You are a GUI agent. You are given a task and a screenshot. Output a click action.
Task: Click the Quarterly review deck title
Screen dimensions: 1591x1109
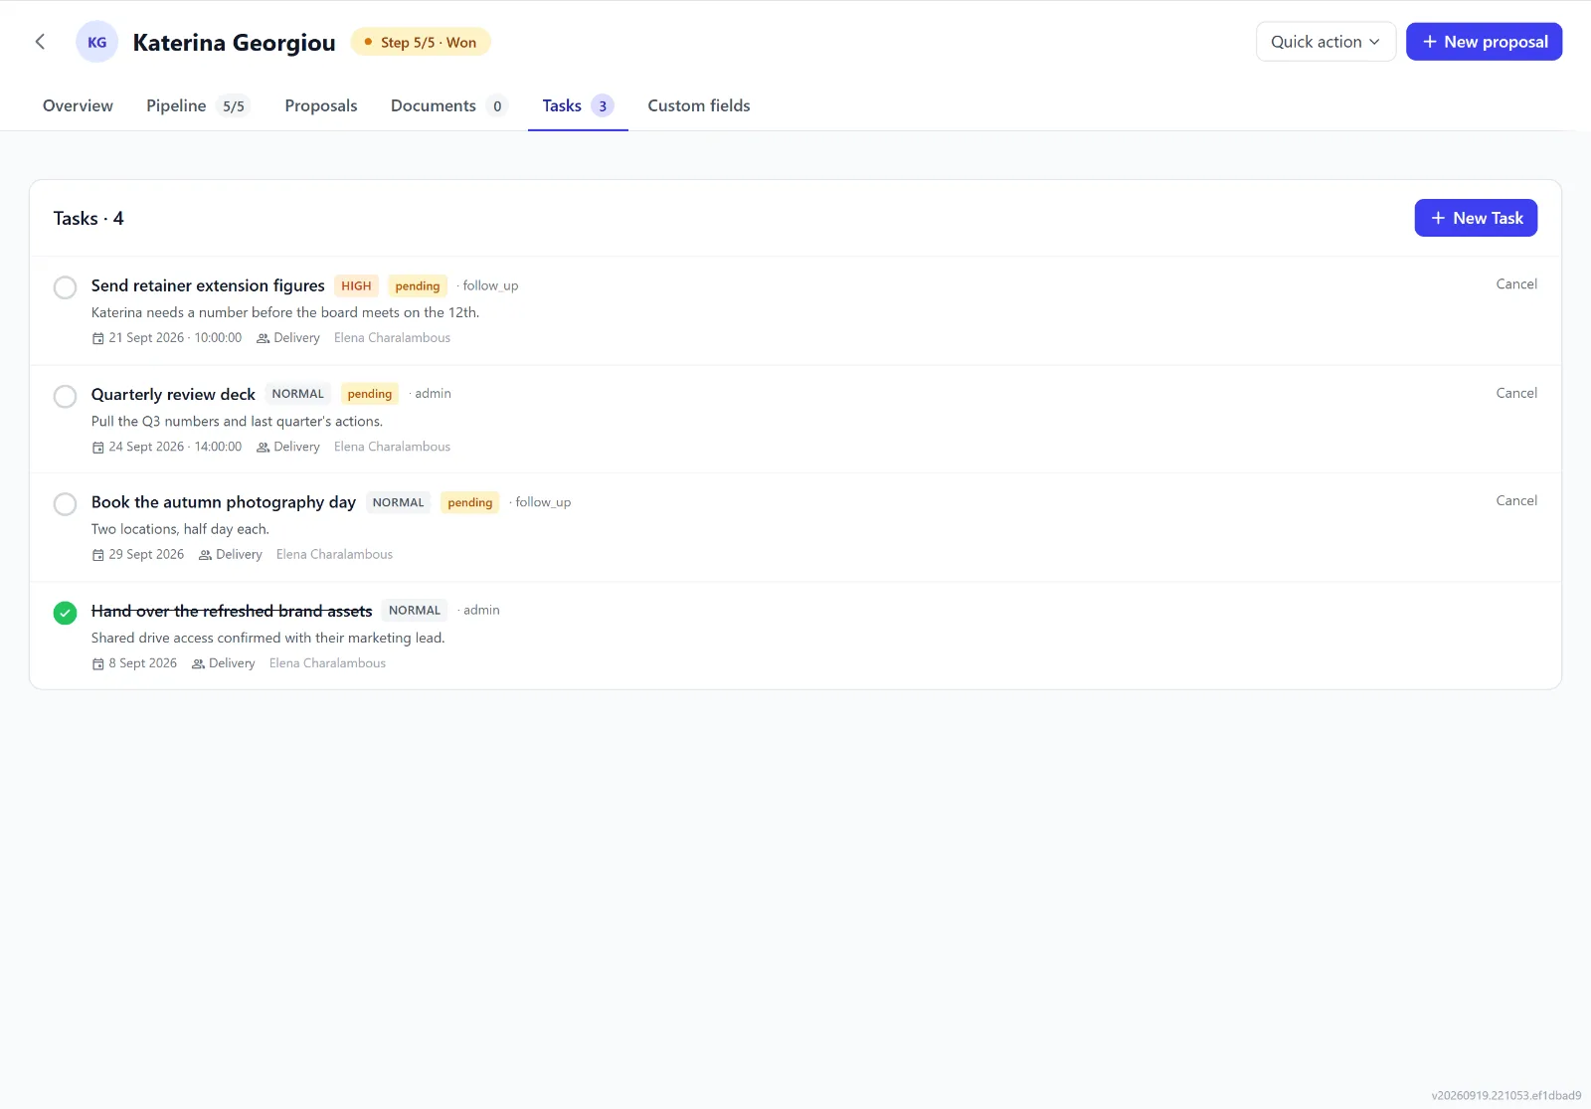[x=173, y=394]
